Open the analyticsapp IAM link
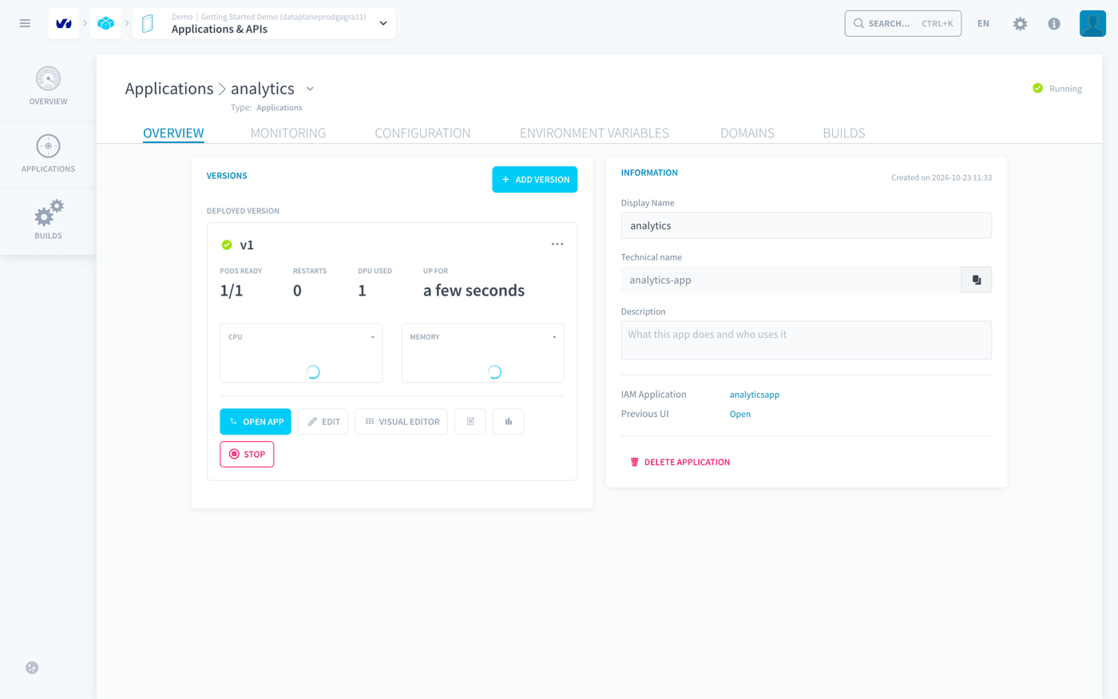The image size is (1118, 699). [755, 395]
